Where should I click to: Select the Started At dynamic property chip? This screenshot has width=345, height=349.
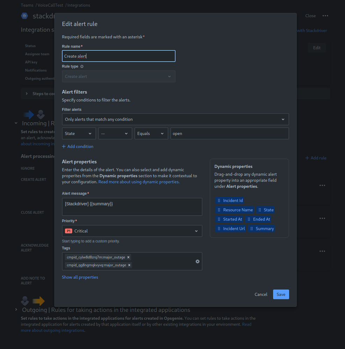[229, 219]
